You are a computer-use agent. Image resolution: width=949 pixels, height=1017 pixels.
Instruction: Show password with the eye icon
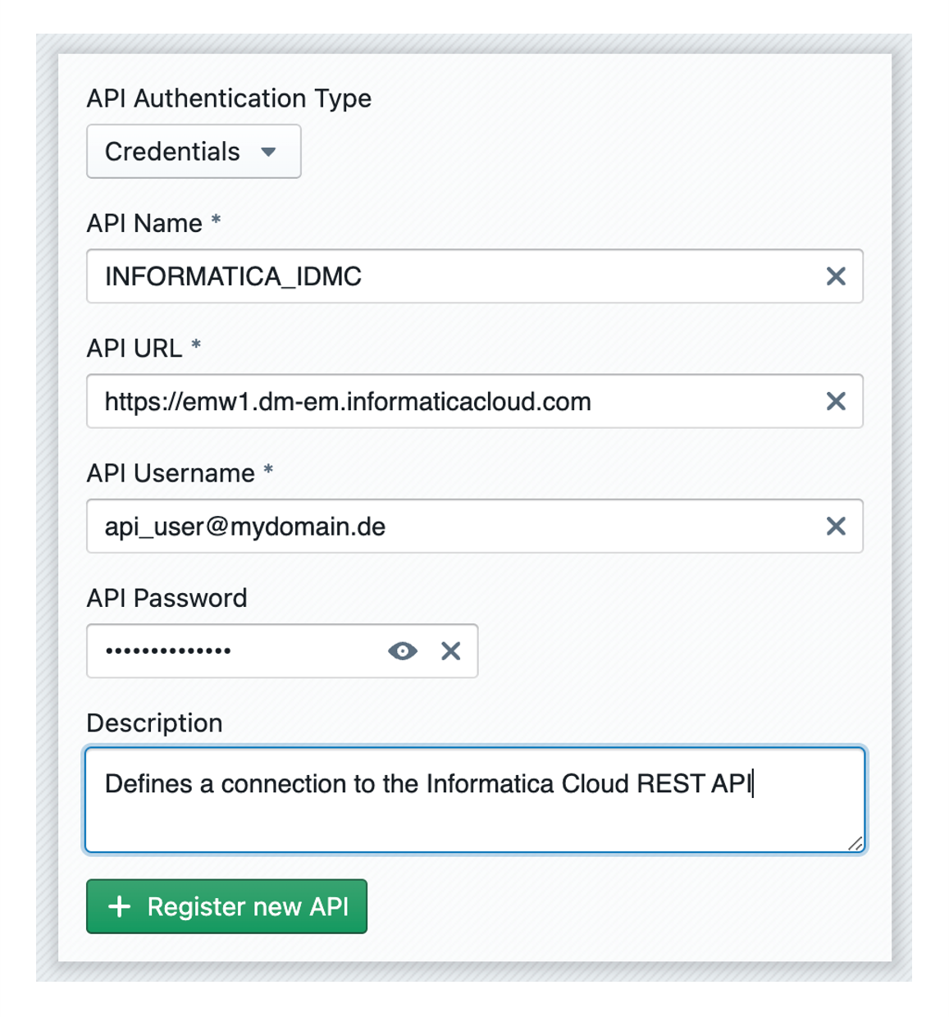pos(402,651)
